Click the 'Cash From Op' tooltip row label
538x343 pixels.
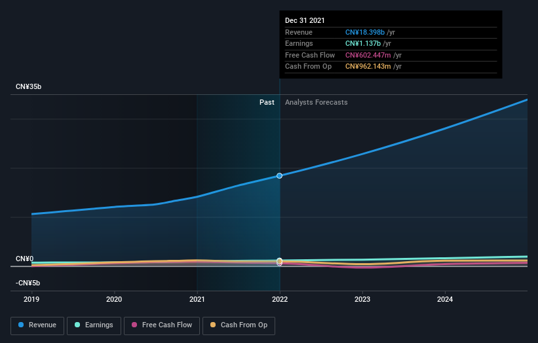[x=308, y=67]
